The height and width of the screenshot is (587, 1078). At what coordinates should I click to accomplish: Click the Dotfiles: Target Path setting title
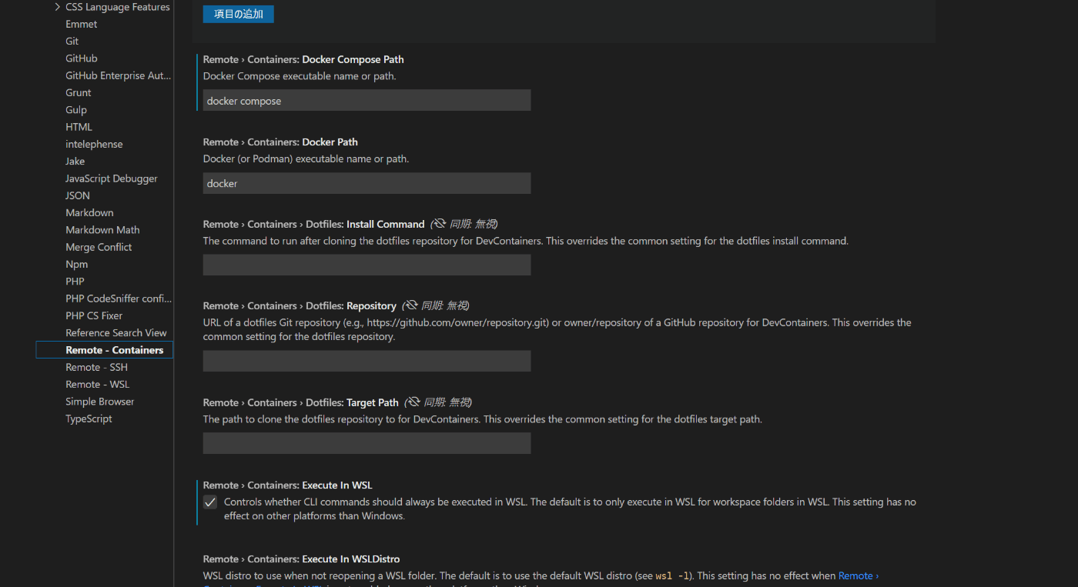301,402
